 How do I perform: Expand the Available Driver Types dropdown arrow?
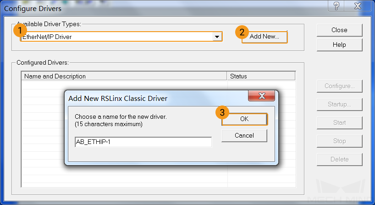(x=217, y=37)
